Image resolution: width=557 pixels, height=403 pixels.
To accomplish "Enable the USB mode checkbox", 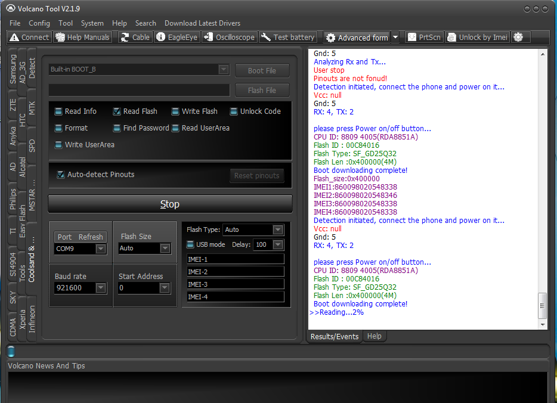I will 190,244.
